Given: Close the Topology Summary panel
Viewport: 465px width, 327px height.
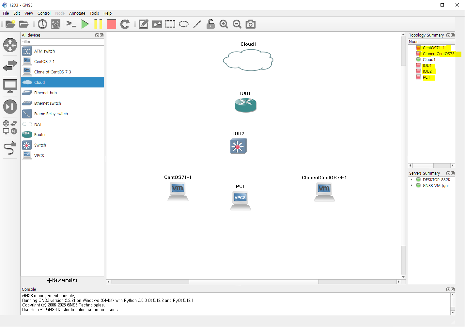Looking at the screenshot, I should pos(453,35).
